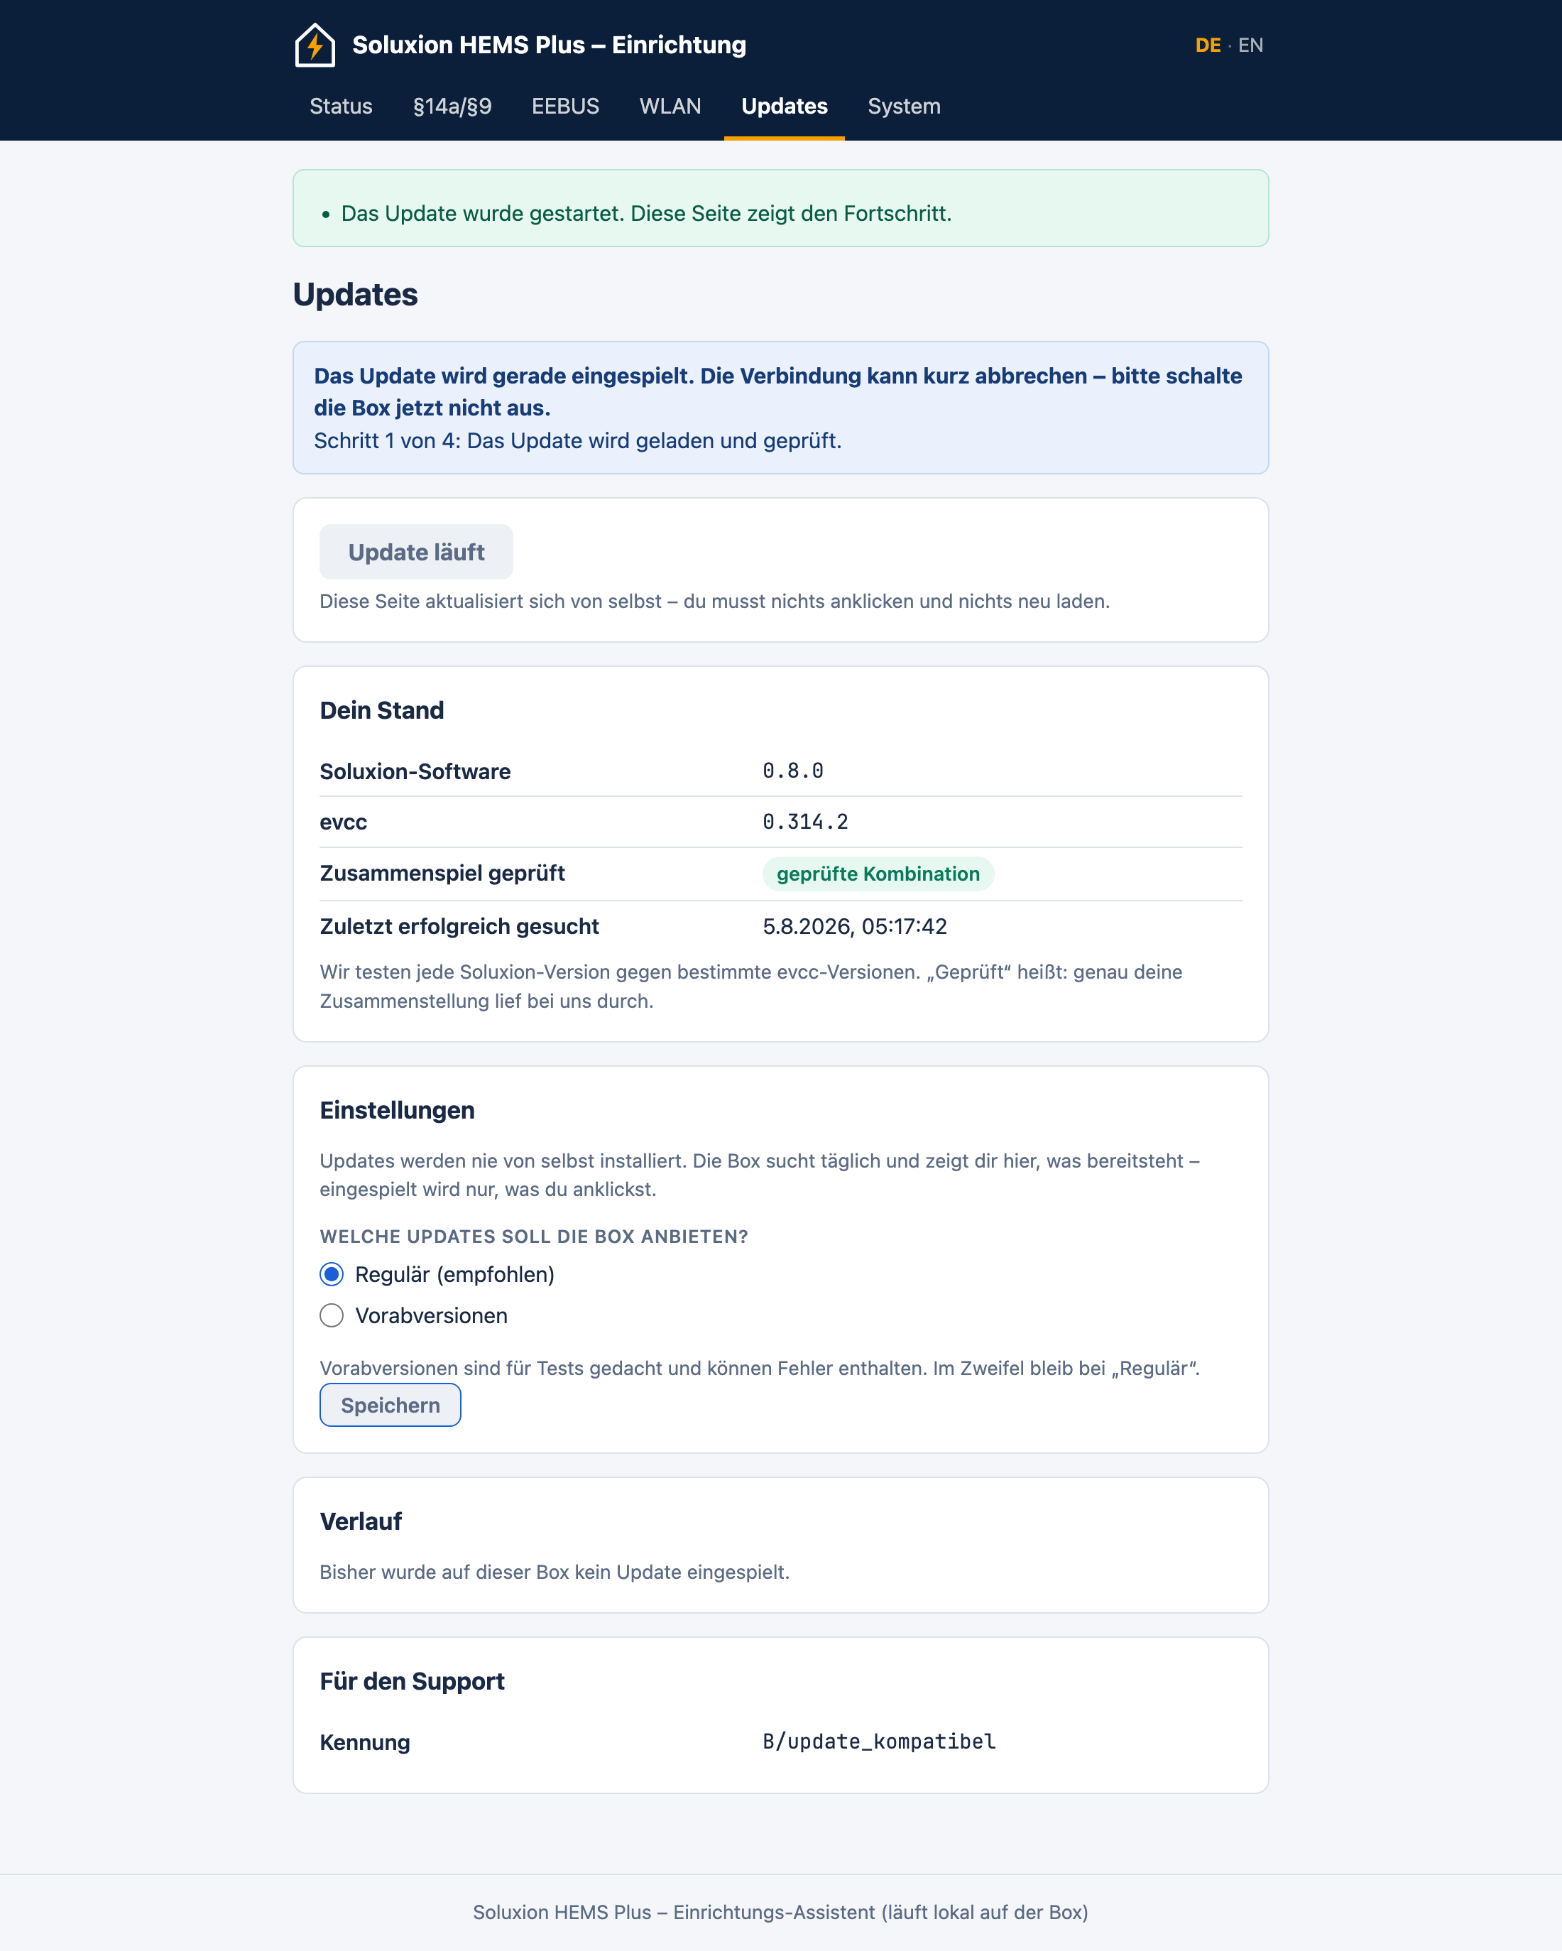This screenshot has height=1951, width=1562.
Task: Go to the WLAN tab
Action: coord(670,106)
